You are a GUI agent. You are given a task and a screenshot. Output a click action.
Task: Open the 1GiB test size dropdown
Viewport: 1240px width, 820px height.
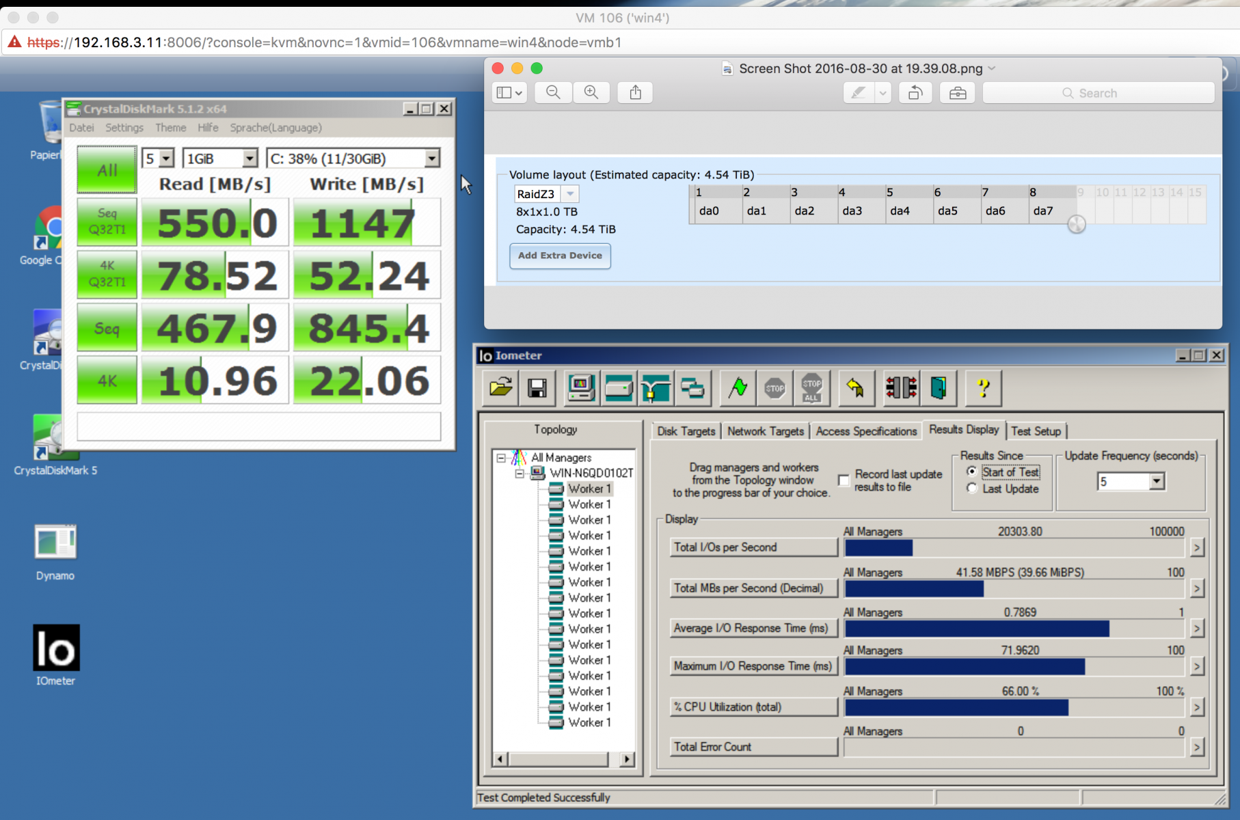(x=250, y=159)
